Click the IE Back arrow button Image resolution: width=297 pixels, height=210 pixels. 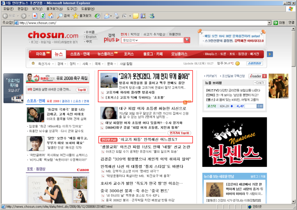point(5,16)
